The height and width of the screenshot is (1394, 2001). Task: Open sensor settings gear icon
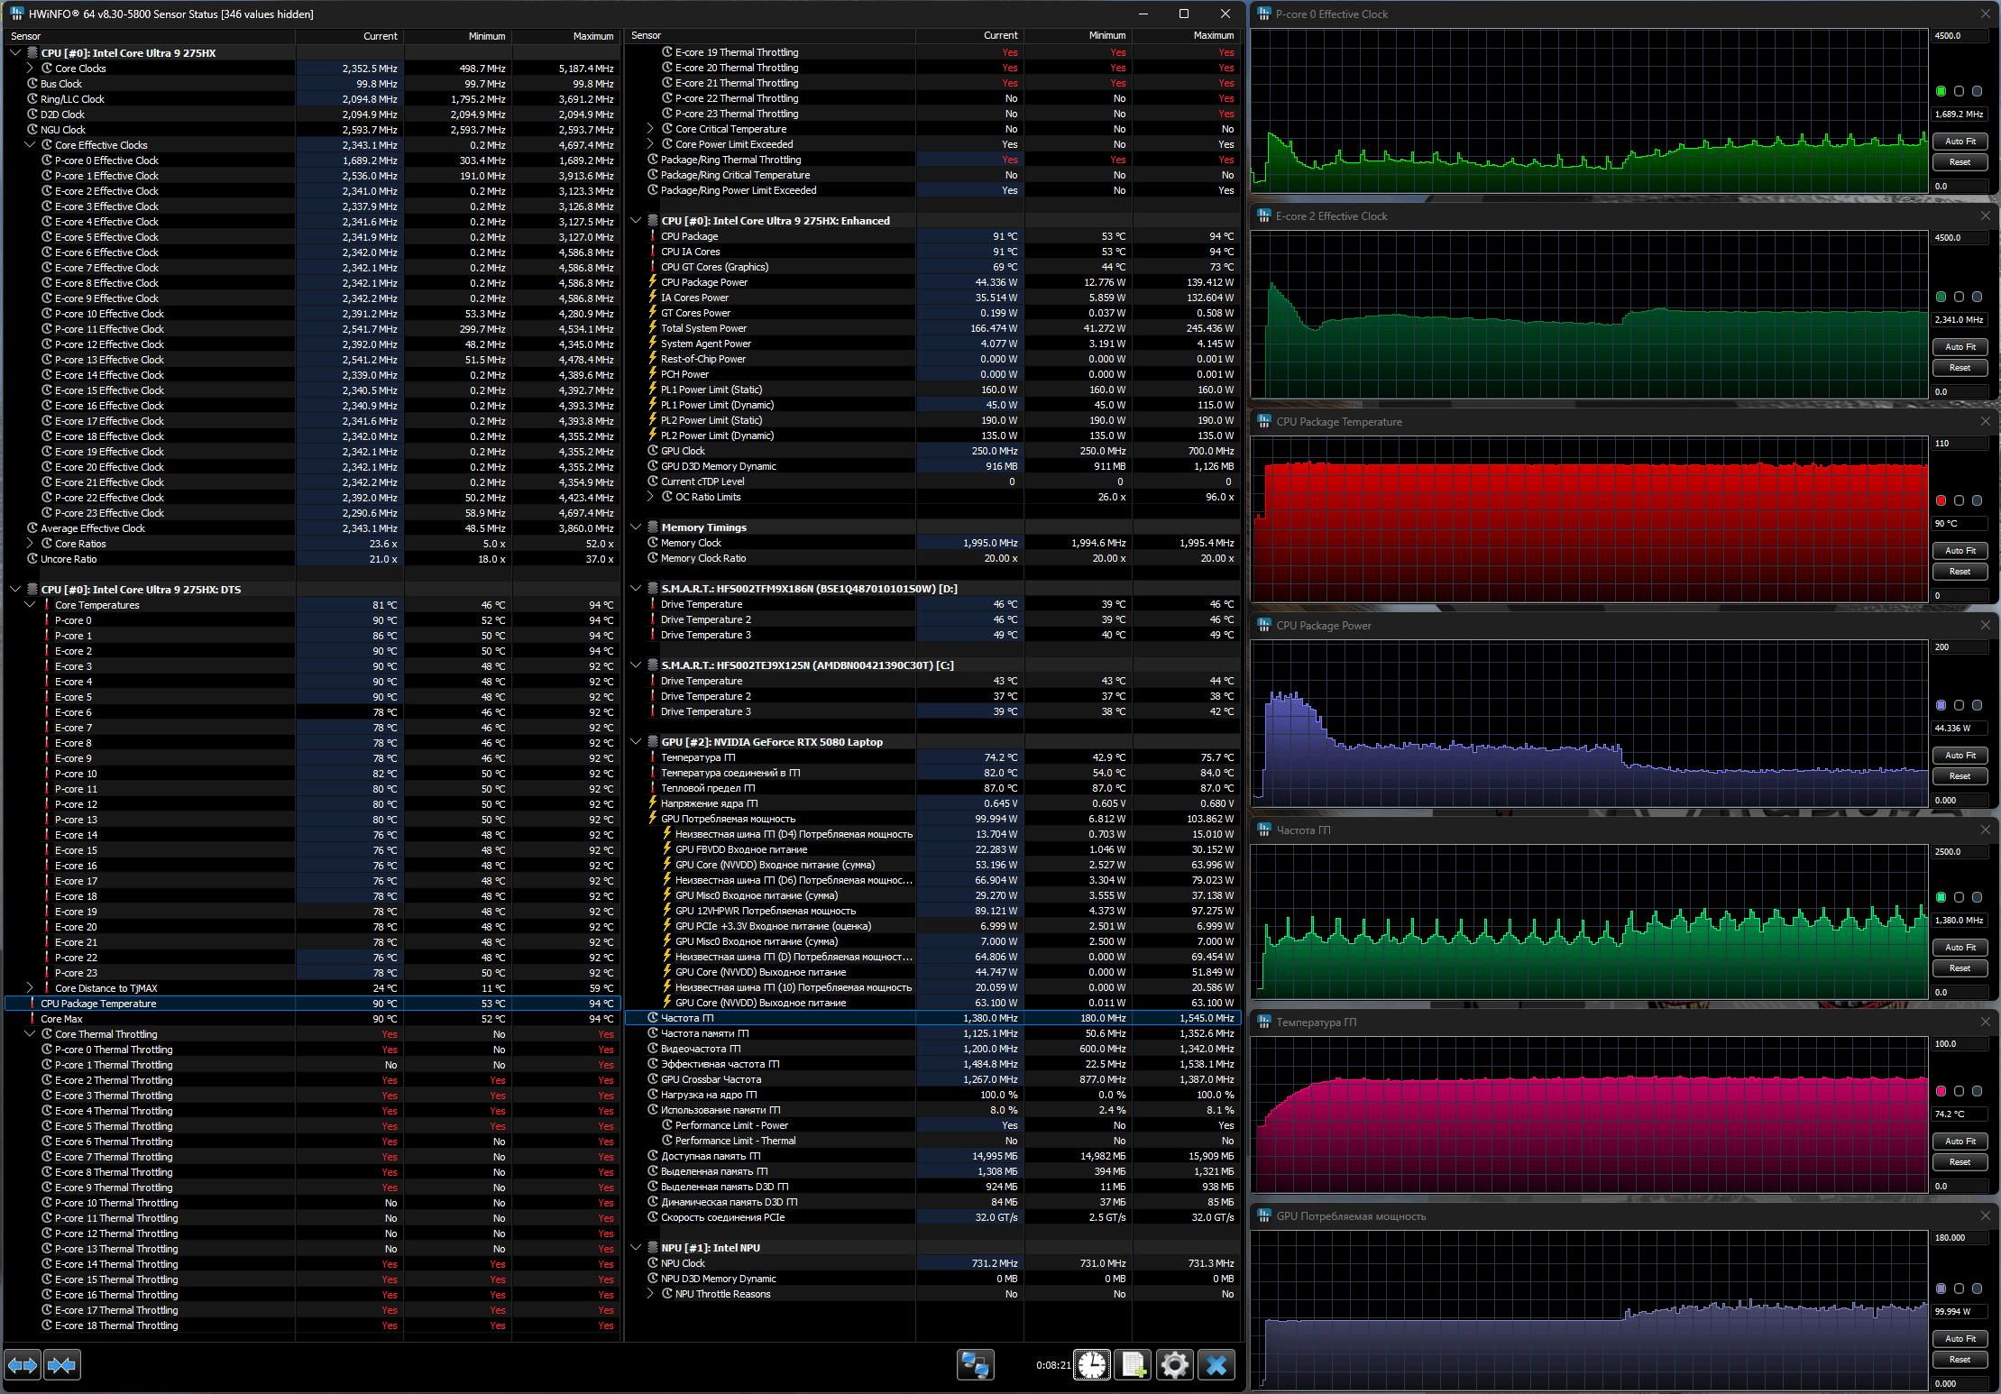(1174, 1365)
